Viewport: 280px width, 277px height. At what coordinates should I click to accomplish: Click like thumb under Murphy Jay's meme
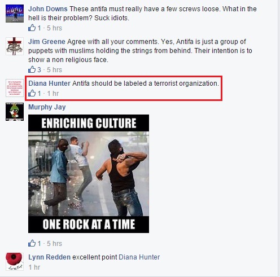(x=32, y=243)
